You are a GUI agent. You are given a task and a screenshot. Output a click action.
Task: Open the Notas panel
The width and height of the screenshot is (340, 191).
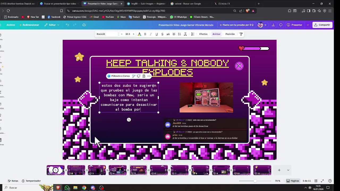click(13, 181)
